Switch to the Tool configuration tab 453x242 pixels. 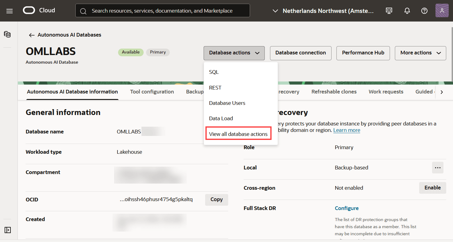coord(152,92)
